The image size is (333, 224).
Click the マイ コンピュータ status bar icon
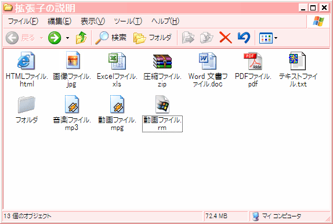[256, 216]
